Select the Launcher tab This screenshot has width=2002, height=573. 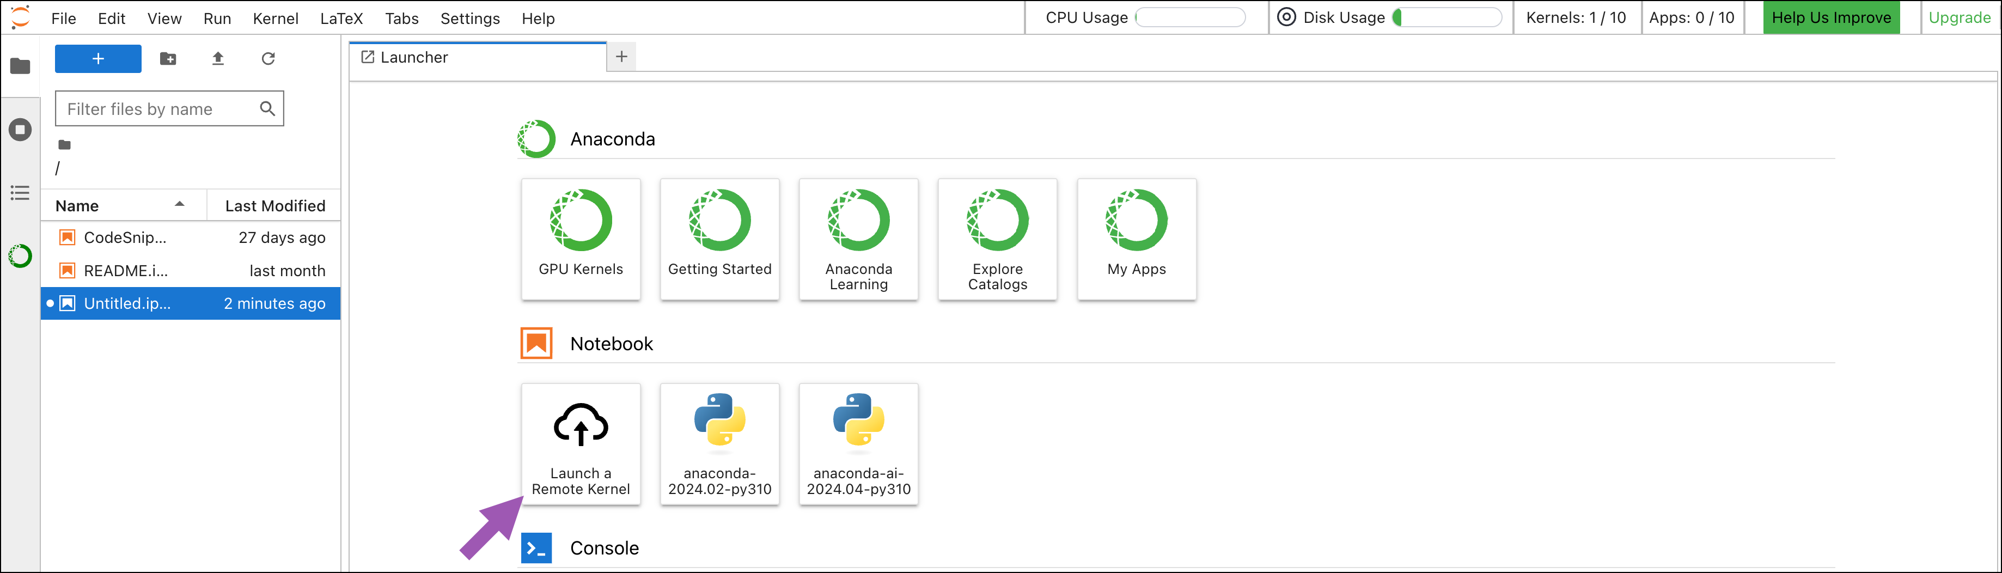coord(478,58)
